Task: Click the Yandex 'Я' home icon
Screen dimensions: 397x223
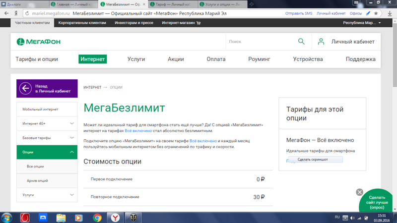Action: (x=16, y=13)
